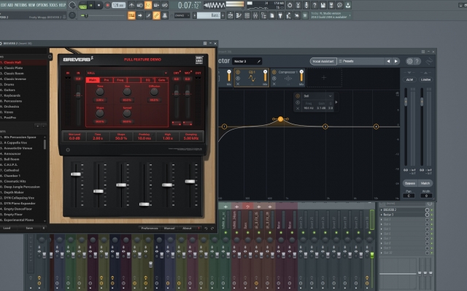
Task: Select the Cathedral preset in Breverb
Action: coord(22,170)
